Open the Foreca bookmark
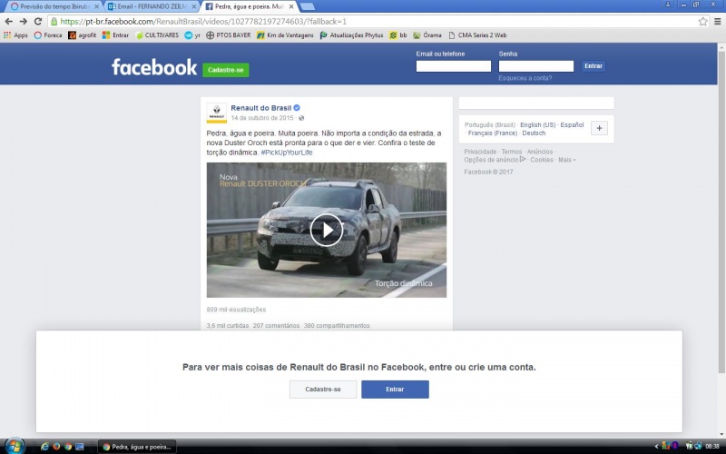 click(48, 35)
